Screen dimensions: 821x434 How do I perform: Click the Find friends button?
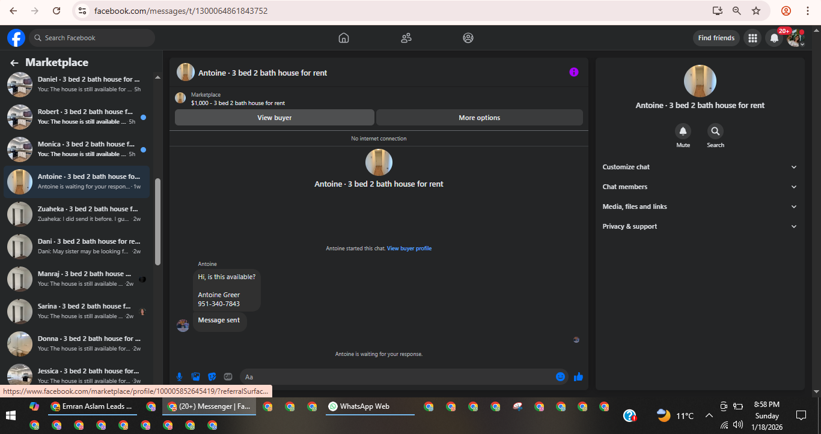click(716, 38)
